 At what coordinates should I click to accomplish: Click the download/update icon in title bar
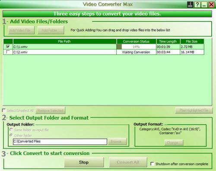coord(190,5)
